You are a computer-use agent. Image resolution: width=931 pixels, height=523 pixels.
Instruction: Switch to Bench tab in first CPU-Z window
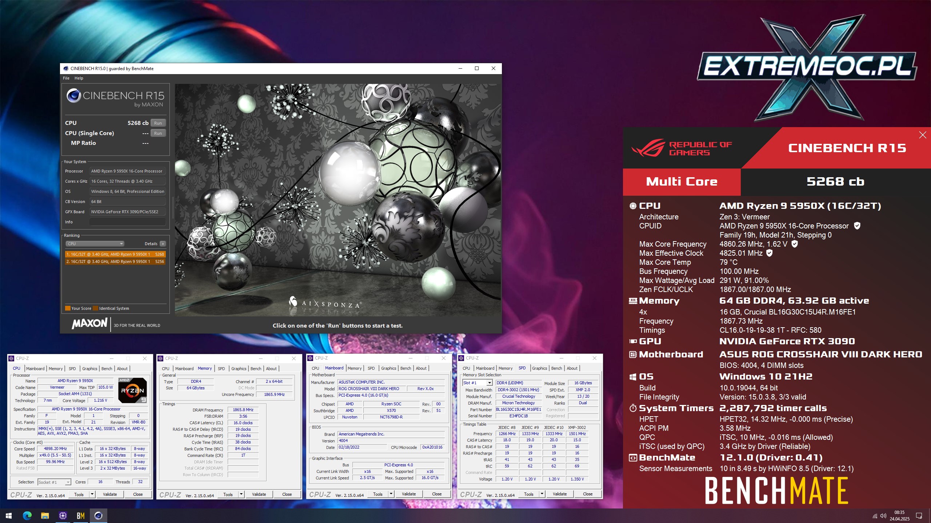coord(107,369)
